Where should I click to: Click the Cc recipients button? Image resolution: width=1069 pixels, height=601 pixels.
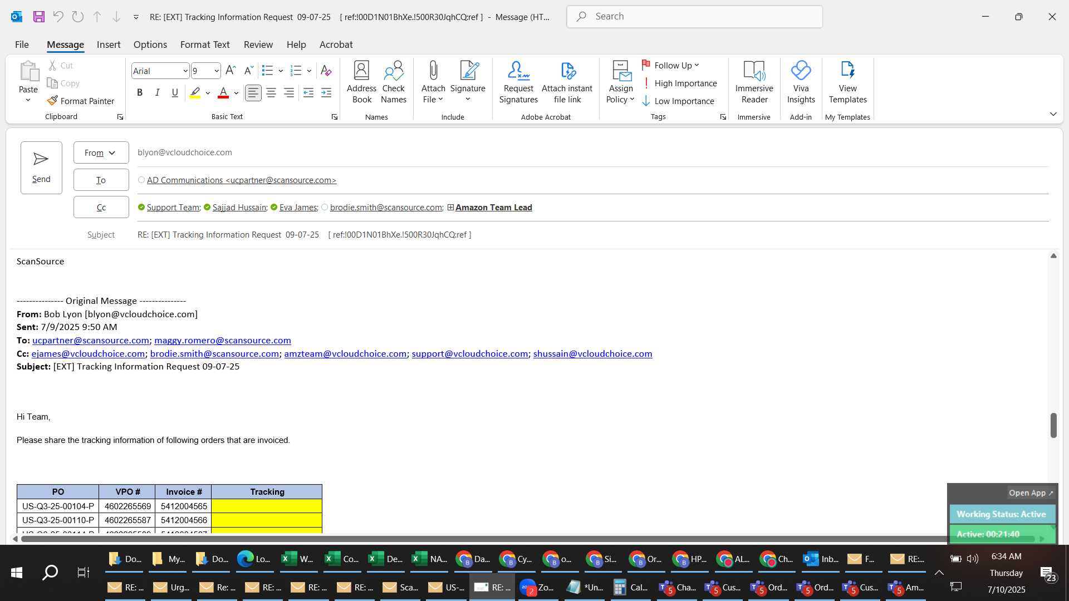pyautogui.click(x=101, y=207)
